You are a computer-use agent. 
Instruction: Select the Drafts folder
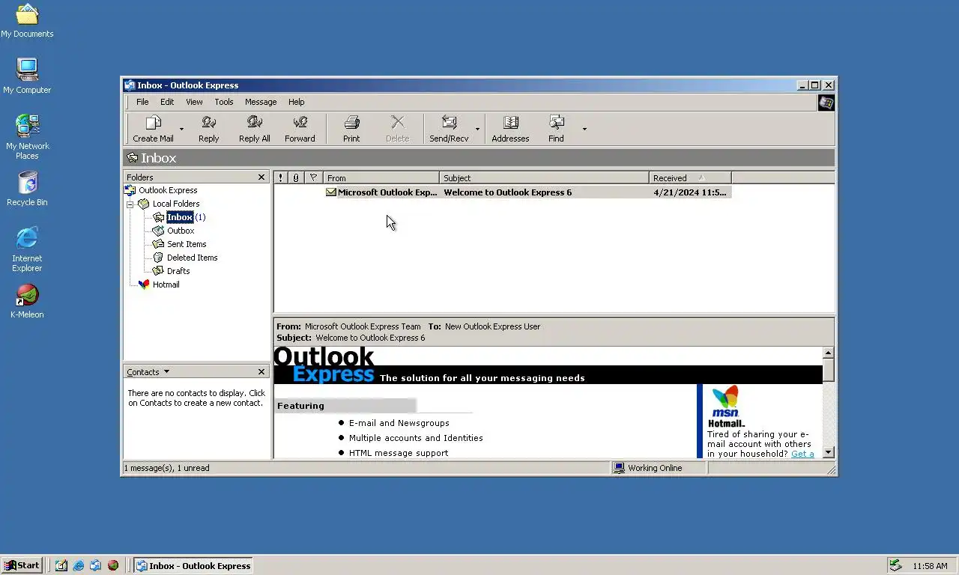178,271
